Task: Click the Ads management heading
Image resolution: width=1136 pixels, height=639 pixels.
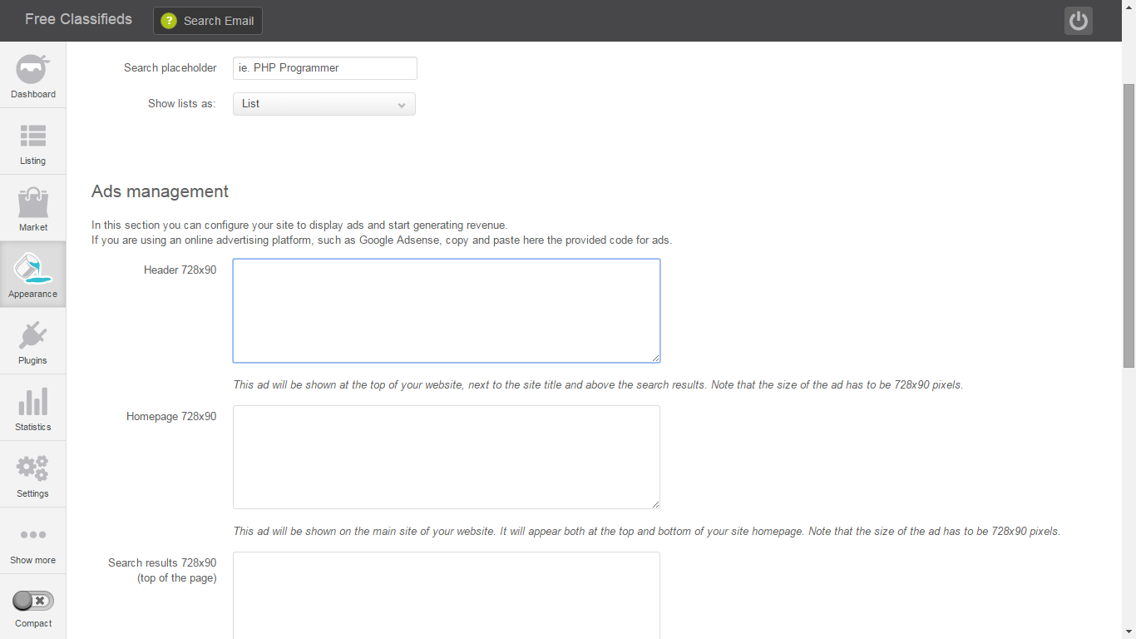Action: click(x=160, y=191)
